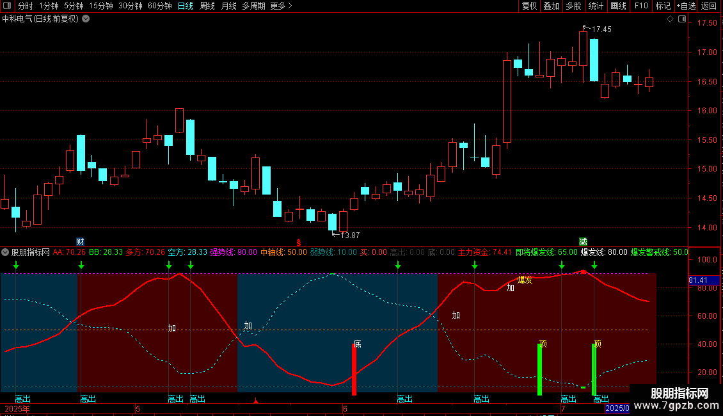
Task: Click the 弱势线: 10.00 value
Action: [x=333, y=252]
